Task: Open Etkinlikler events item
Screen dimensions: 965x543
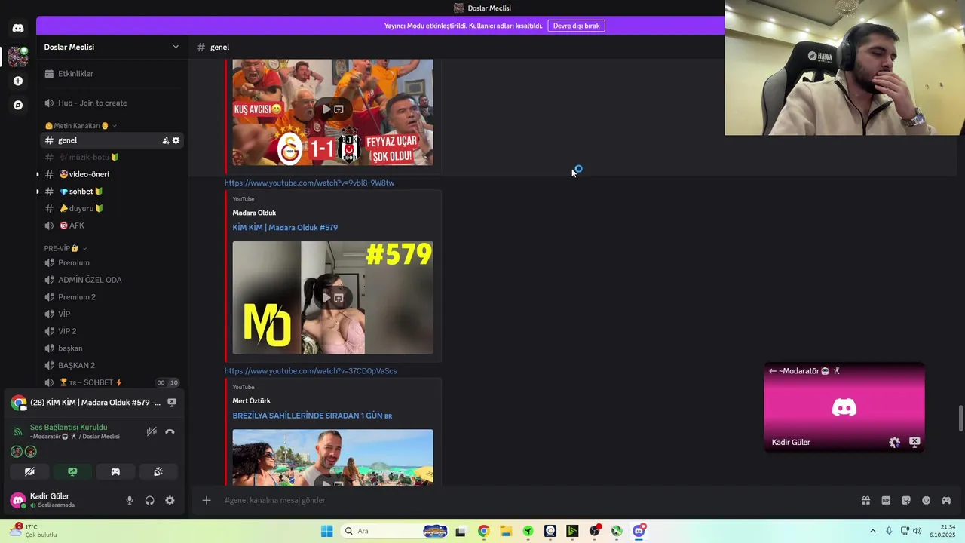Action: tap(112, 74)
